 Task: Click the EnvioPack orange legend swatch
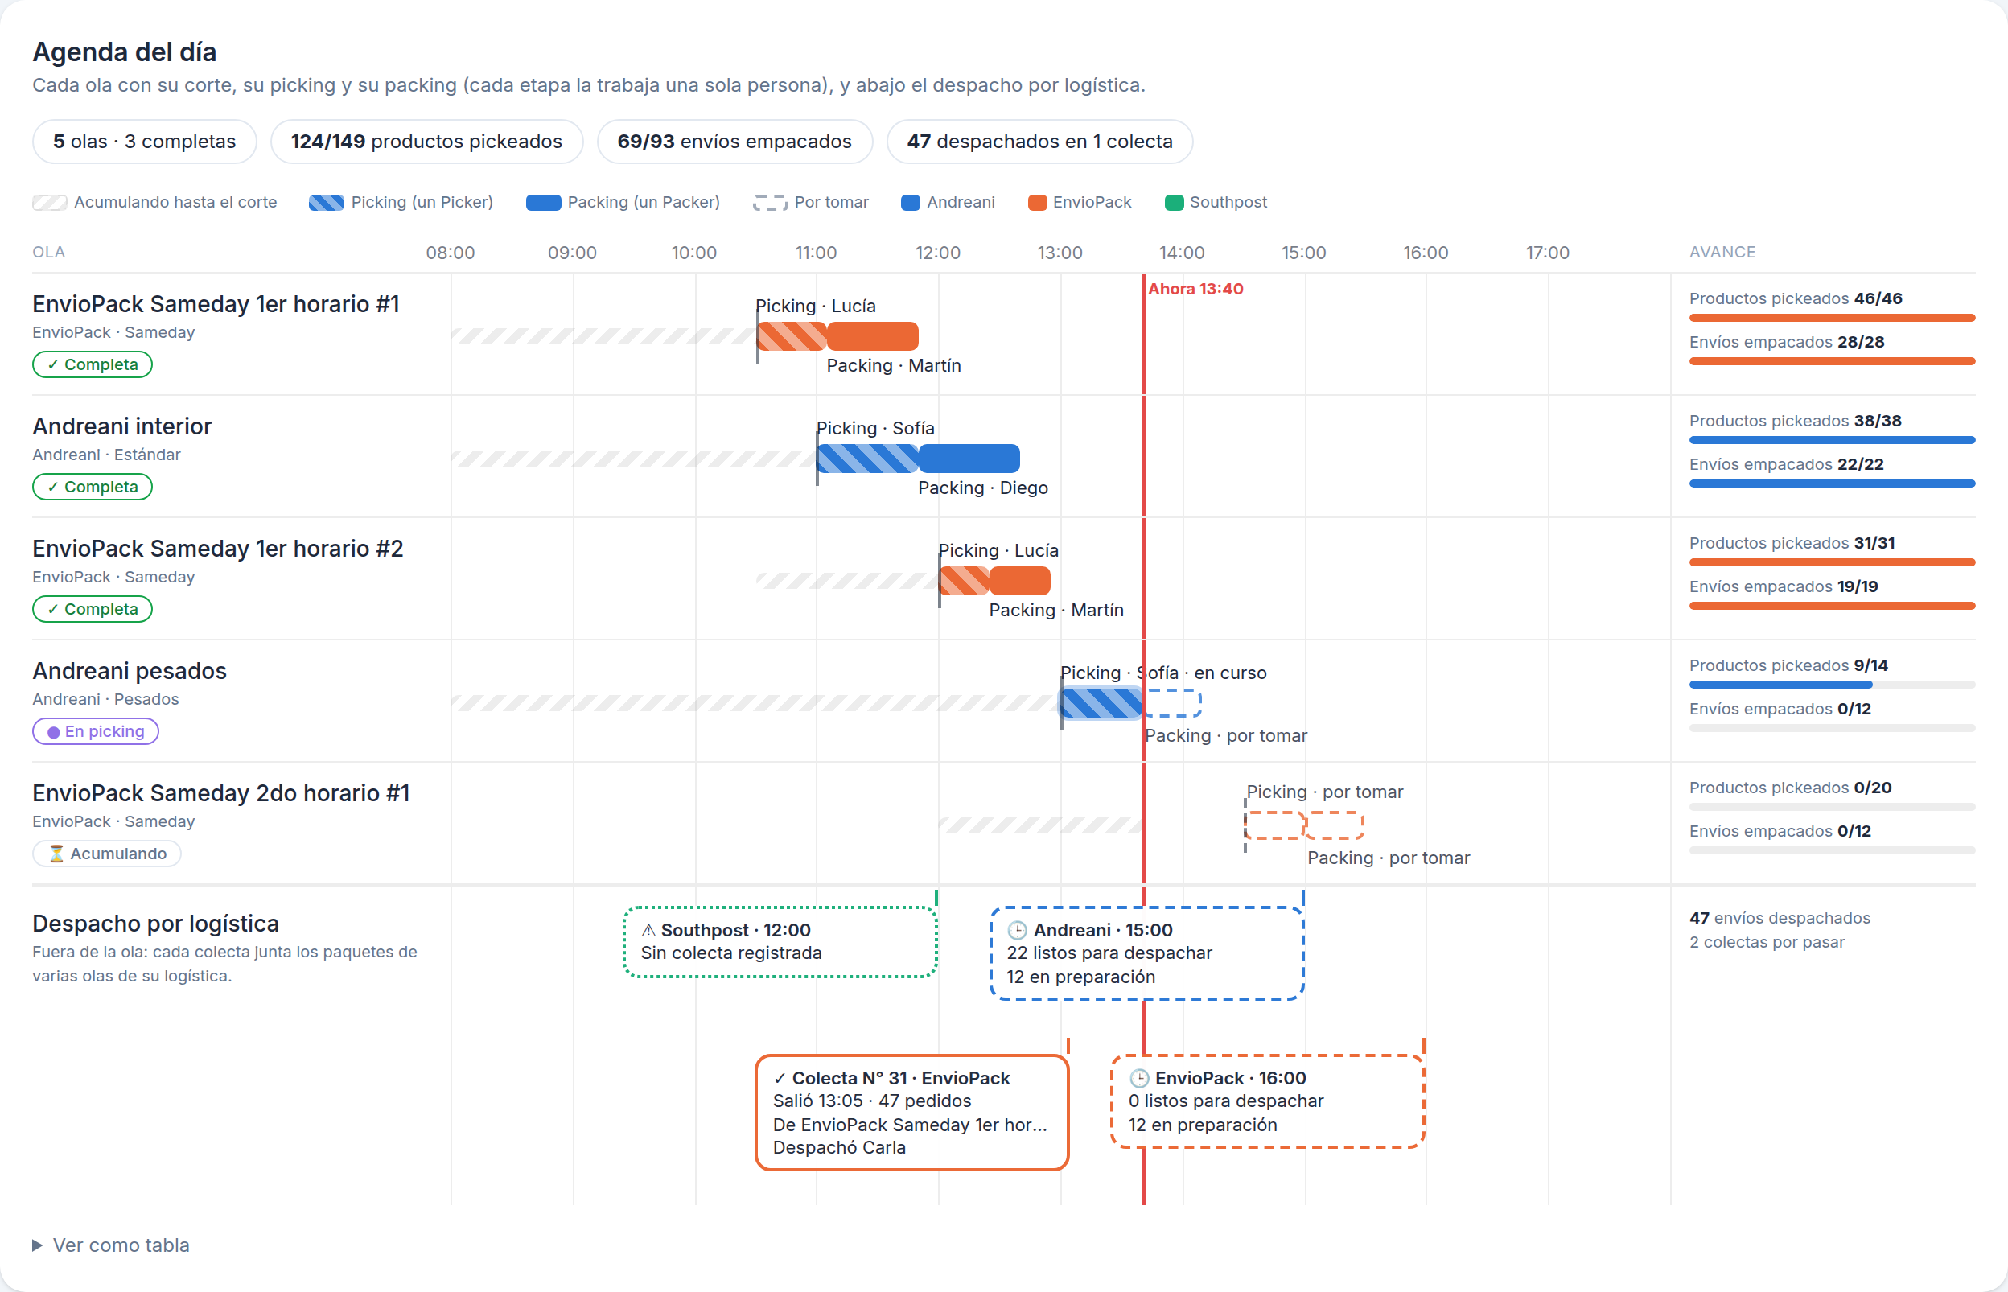click(x=1037, y=202)
